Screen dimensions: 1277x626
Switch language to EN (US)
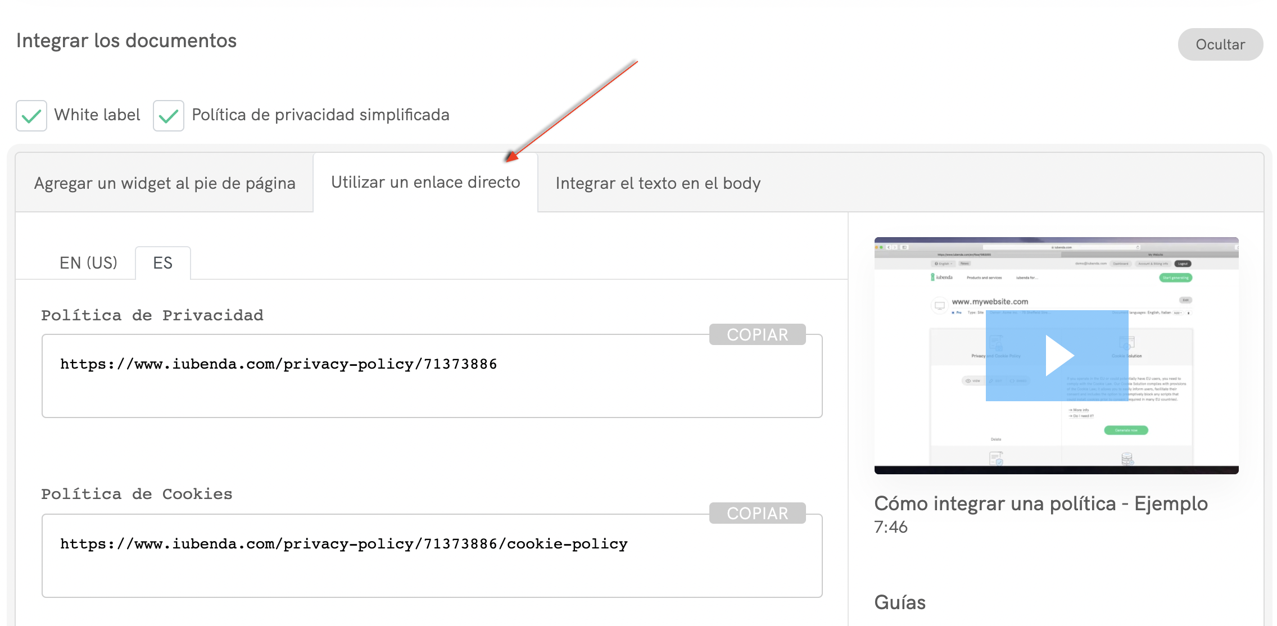pyautogui.click(x=88, y=263)
